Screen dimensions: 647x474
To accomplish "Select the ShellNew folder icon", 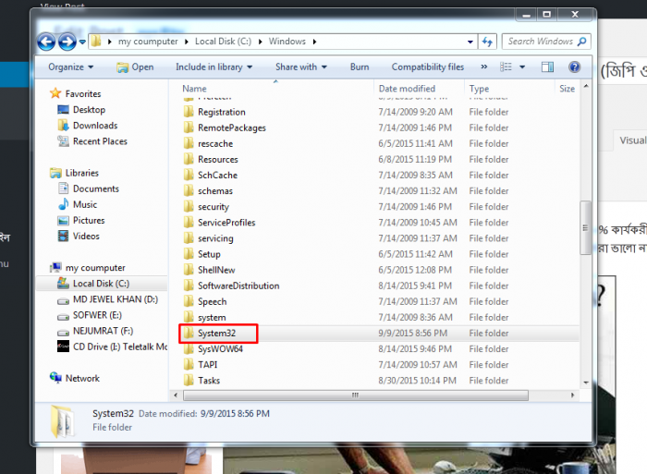I will pyautogui.click(x=189, y=270).
